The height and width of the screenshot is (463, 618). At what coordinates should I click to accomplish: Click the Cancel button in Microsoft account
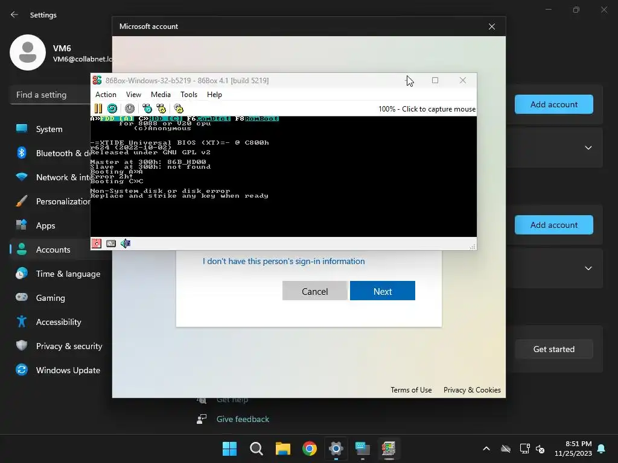coord(315,291)
